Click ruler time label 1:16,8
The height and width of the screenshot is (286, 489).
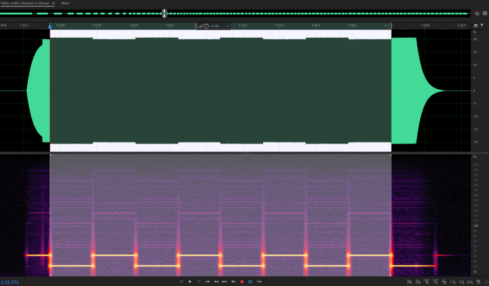coord(425,25)
